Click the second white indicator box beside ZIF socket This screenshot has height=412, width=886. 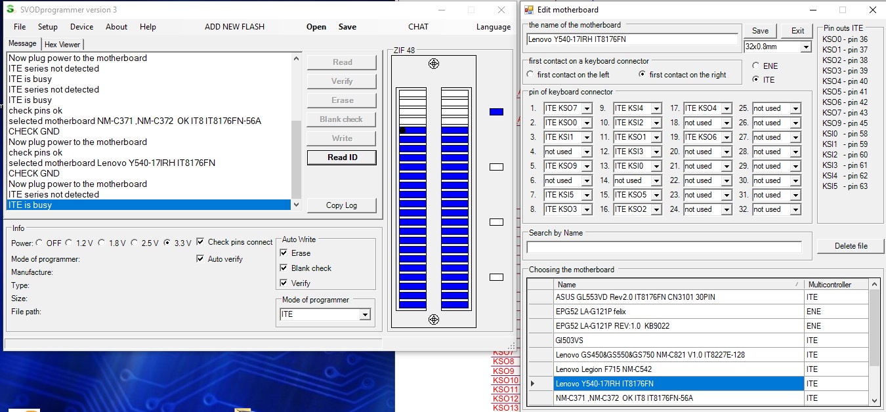[x=496, y=222]
